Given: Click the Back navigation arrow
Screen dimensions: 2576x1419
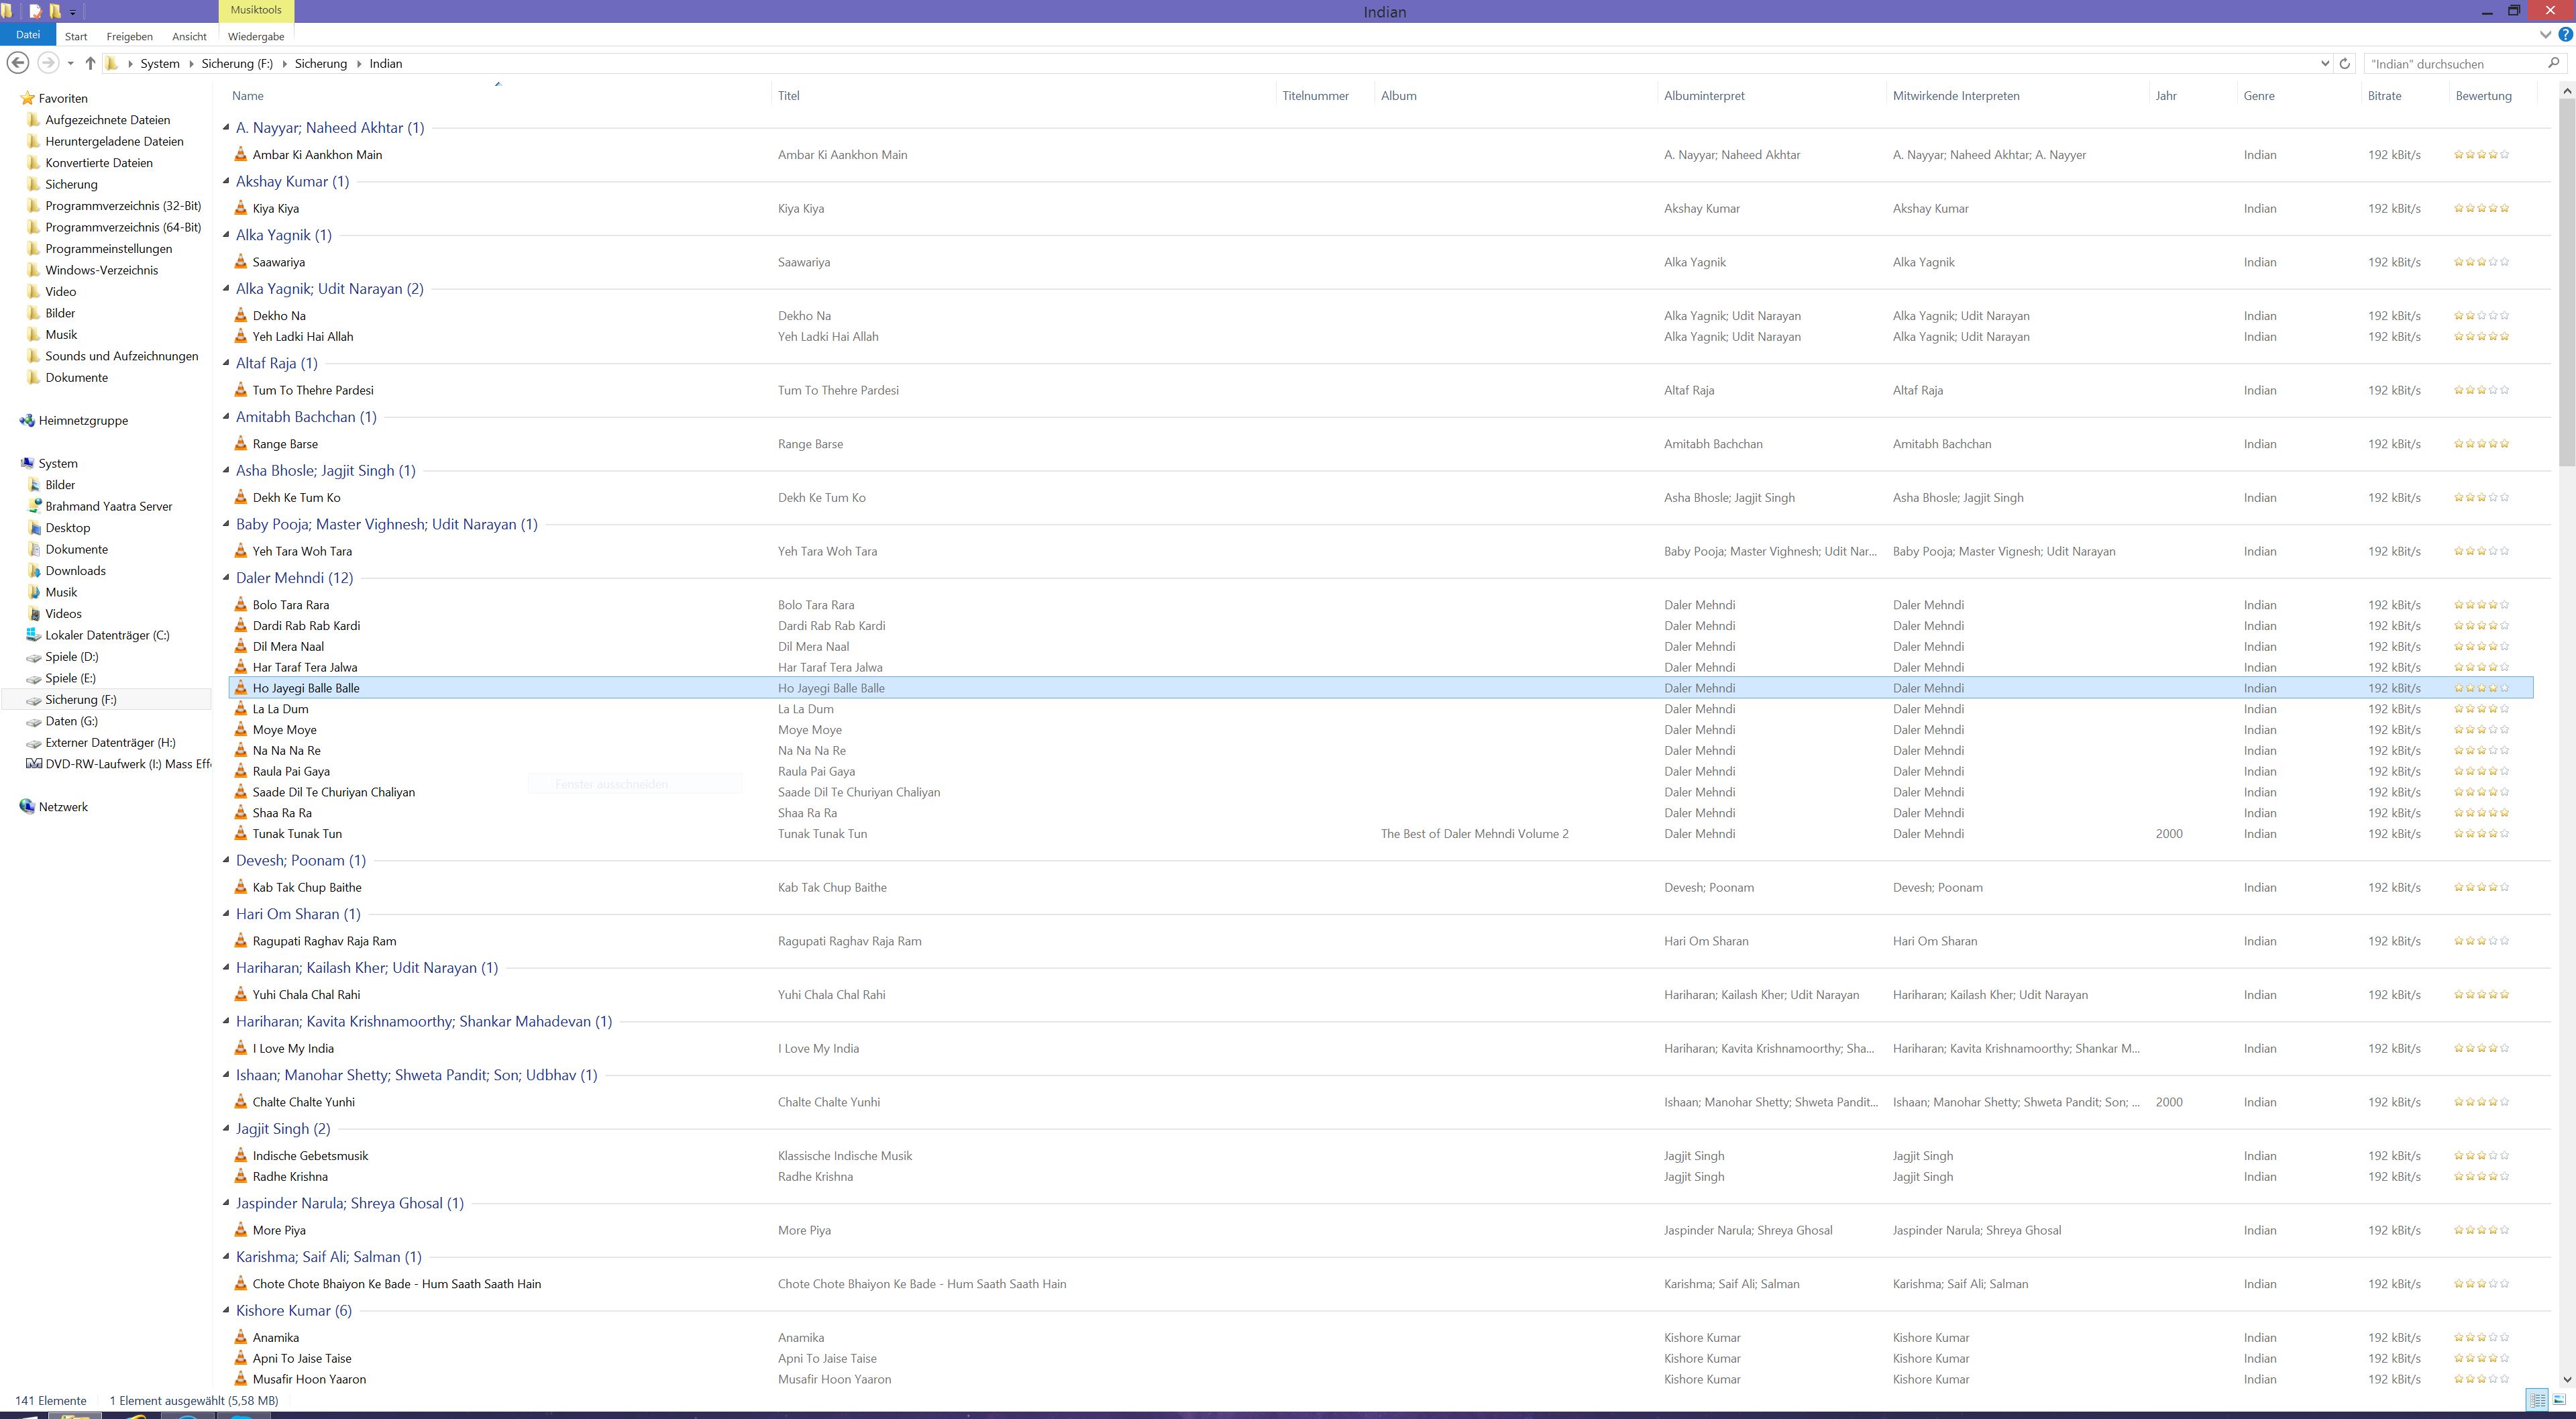Looking at the screenshot, I should coord(17,63).
